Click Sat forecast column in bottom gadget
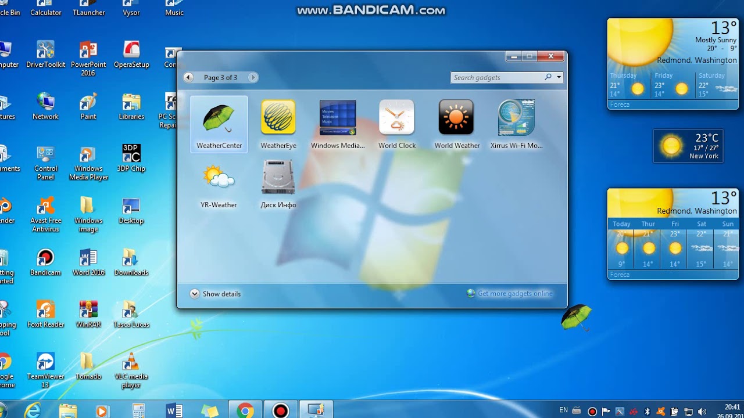The image size is (744, 418). click(702, 244)
